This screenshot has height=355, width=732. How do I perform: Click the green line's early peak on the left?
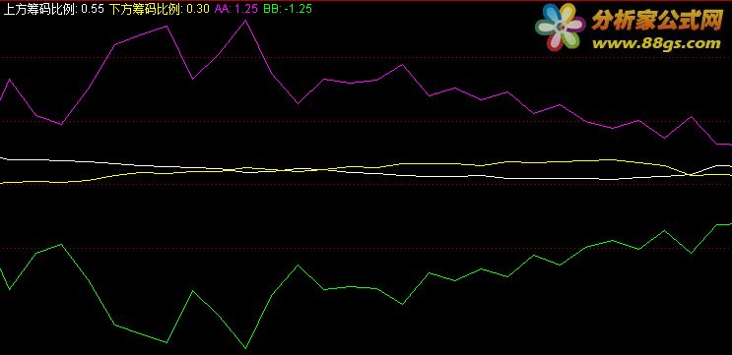61,244
